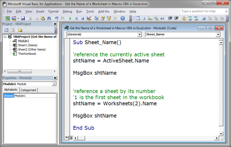Click the Copy toolbar icon
Screen dimensions: 231x147
click(37, 18)
